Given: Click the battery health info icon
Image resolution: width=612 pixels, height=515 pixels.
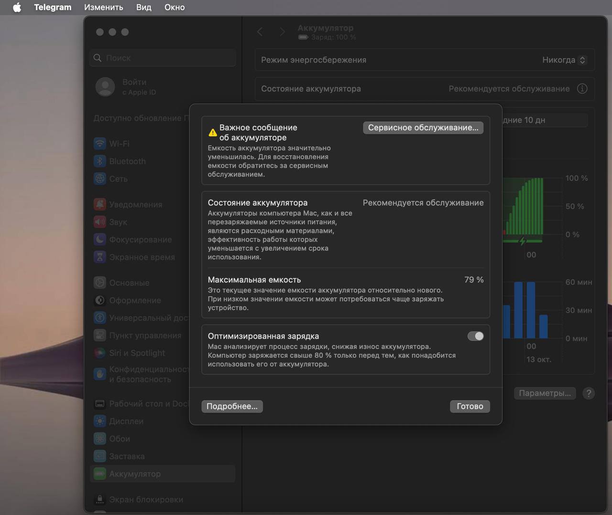Looking at the screenshot, I should click(582, 89).
